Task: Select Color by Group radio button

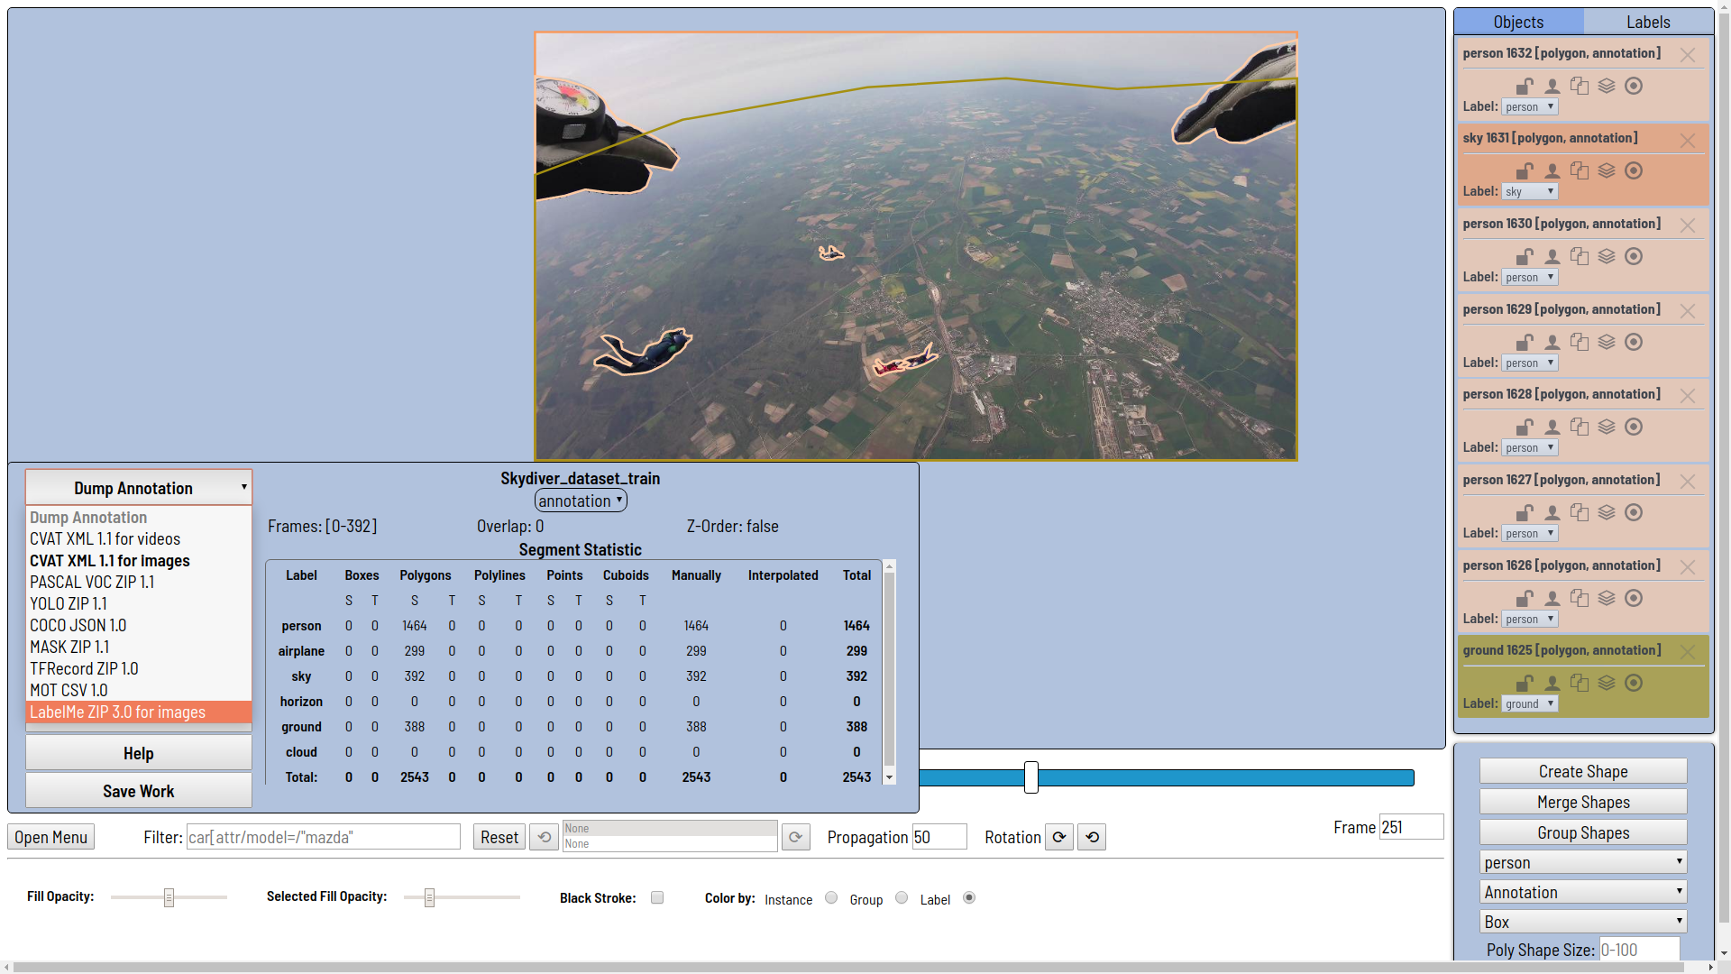Action: [902, 897]
